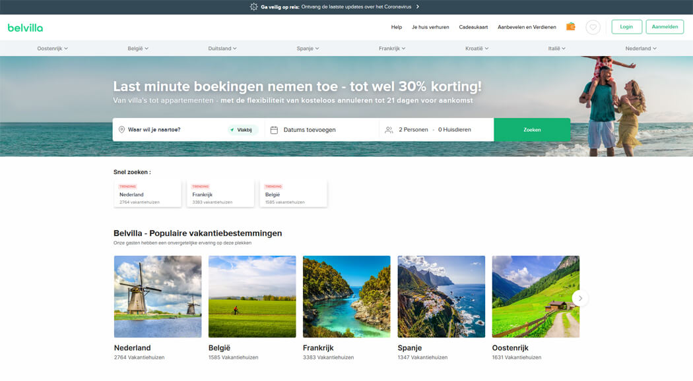Click the green Zoeken button
The width and height of the screenshot is (693, 381).
[532, 130]
